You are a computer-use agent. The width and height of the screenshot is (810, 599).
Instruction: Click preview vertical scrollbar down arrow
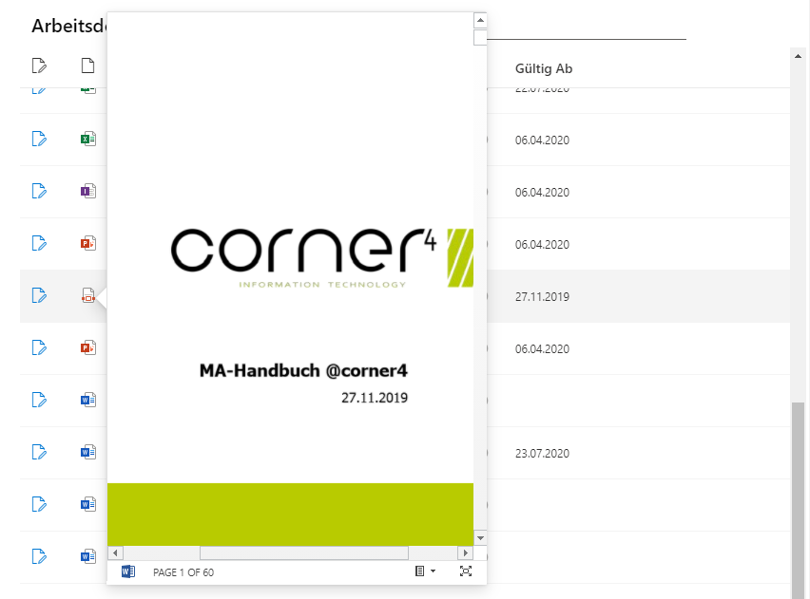(x=480, y=538)
